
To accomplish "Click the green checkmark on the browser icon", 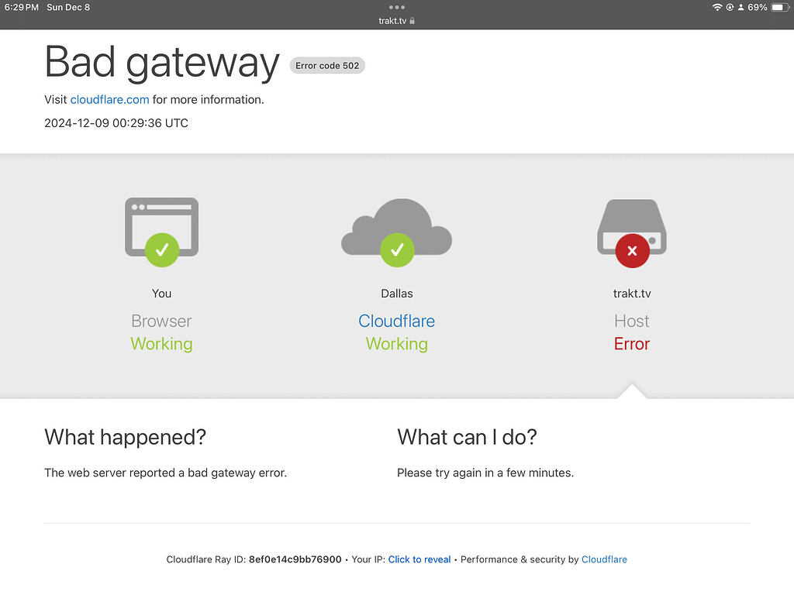I will (161, 249).
